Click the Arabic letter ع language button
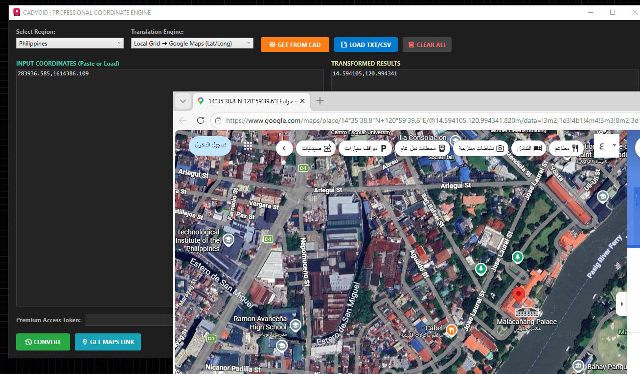This screenshot has height=374, width=640. 602,146
